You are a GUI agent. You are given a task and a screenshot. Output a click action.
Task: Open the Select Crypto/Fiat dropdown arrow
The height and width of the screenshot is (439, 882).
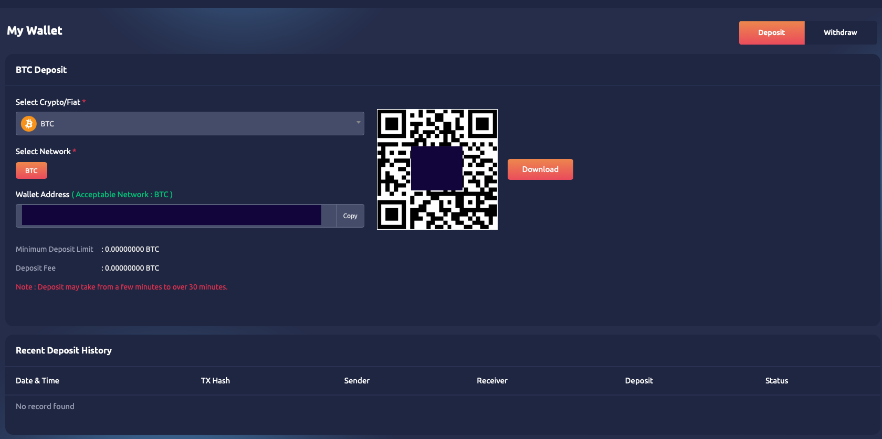click(358, 123)
